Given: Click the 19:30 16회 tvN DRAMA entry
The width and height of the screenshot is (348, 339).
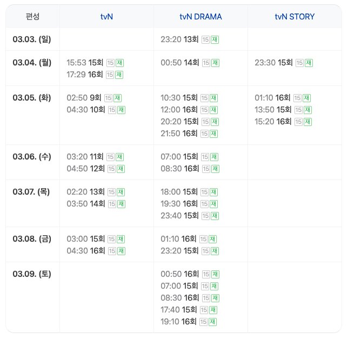Looking at the screenshot, I should pyautogui.click(x=189, y=204).
